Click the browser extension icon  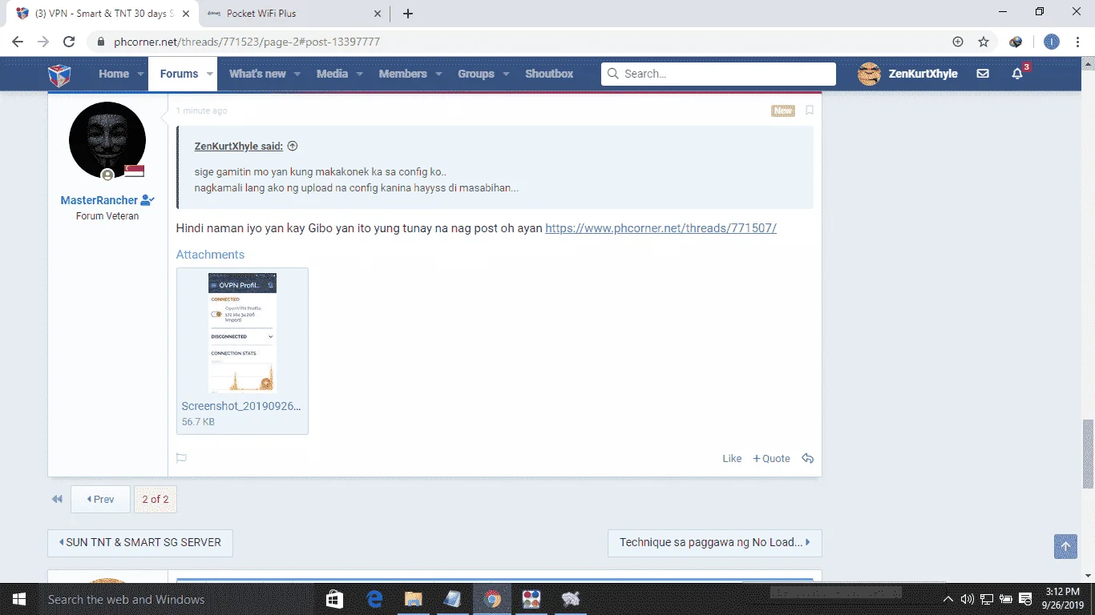tap(1016, 42)
